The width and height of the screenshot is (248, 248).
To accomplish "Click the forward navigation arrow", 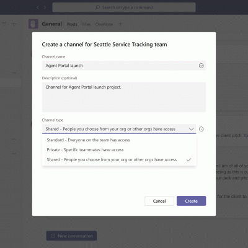I will [45, 7].
